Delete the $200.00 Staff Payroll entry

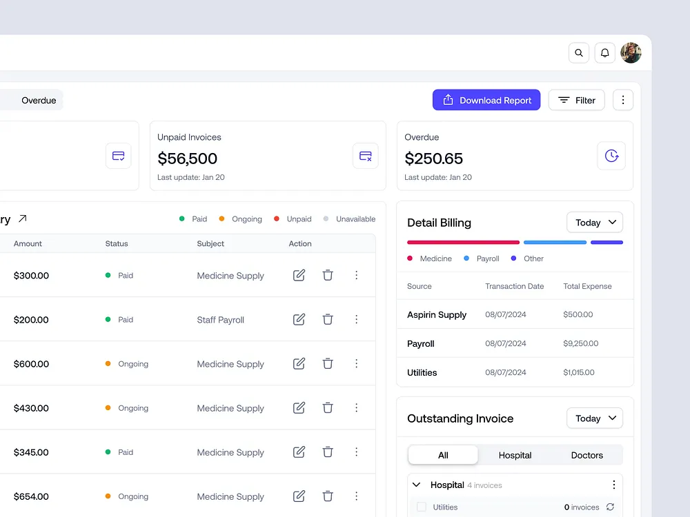[x=327, y=319]
